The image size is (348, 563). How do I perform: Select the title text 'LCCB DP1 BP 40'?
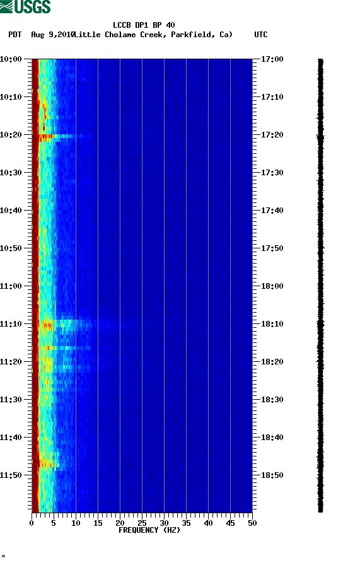tap(144, 25)
